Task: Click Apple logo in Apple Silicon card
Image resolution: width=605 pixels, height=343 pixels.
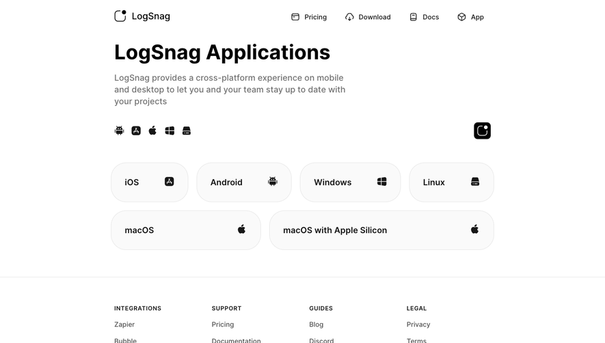Action: (x=475, y=229)
